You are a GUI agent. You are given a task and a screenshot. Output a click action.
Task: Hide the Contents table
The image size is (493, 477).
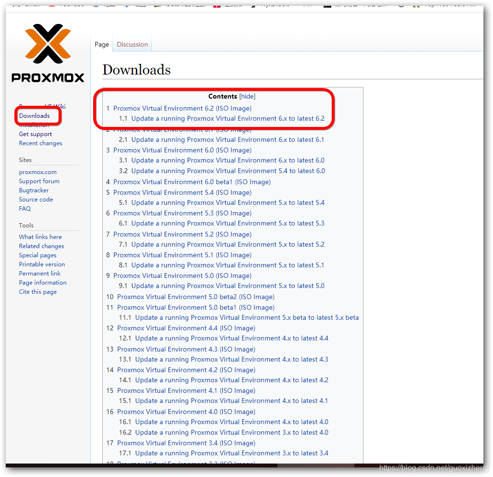point(247,96)
